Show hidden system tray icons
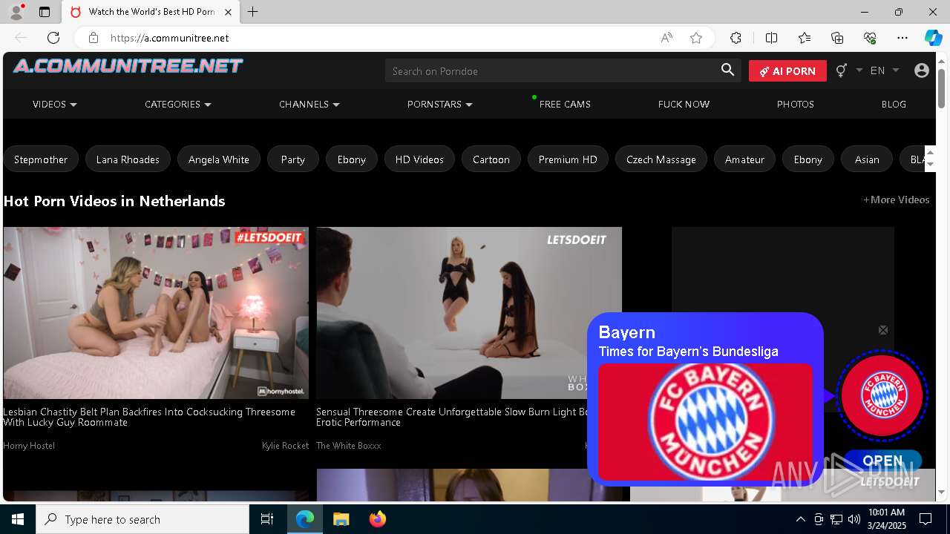Viewport: 950px width, 534px height. point(800,519)
